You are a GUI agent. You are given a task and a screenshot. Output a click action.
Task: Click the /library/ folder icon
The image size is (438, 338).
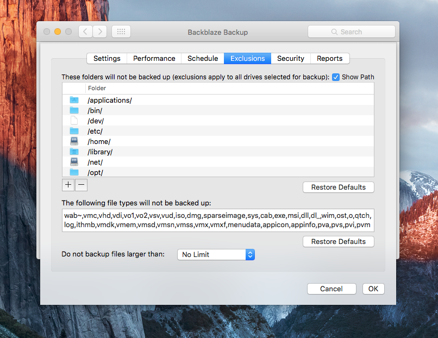pos(74,152)
